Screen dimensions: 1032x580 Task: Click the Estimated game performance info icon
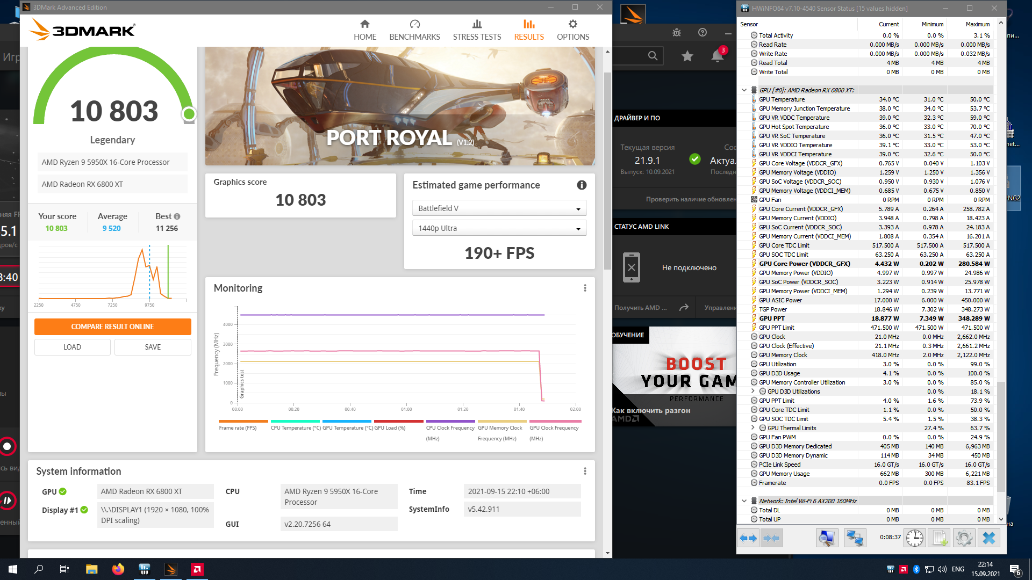point(582,185)
